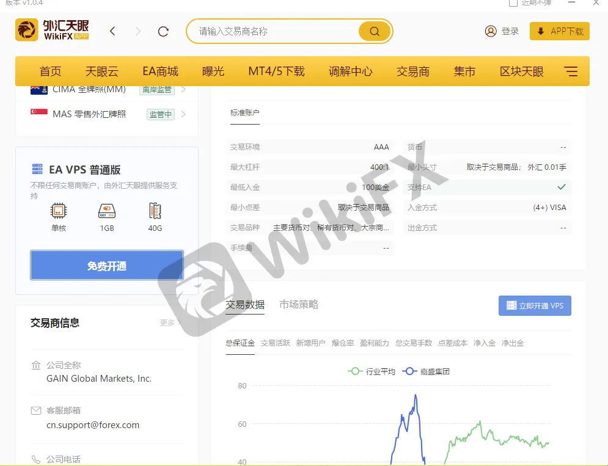608x466 pixels.
Task: Click the WikiFX eagle logo
Action: click(27, 30)
